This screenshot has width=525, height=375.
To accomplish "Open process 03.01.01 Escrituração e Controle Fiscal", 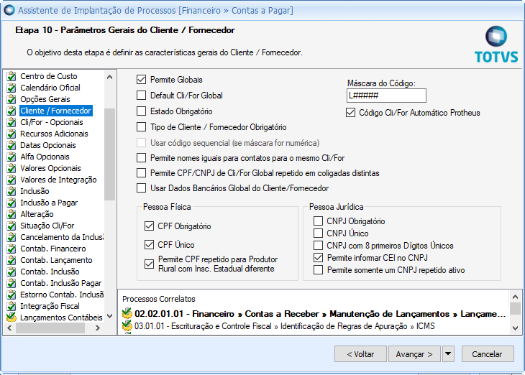I will pos(285,326).
